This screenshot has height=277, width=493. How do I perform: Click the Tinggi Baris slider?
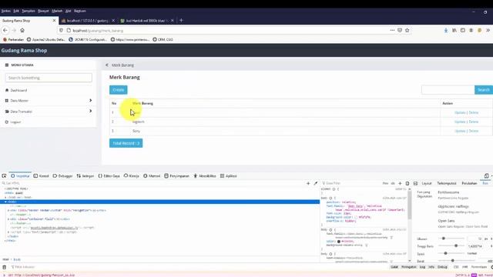(x=451, y=246)
